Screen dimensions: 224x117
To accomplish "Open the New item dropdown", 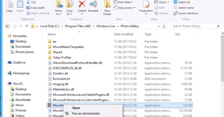I will 123,2.
